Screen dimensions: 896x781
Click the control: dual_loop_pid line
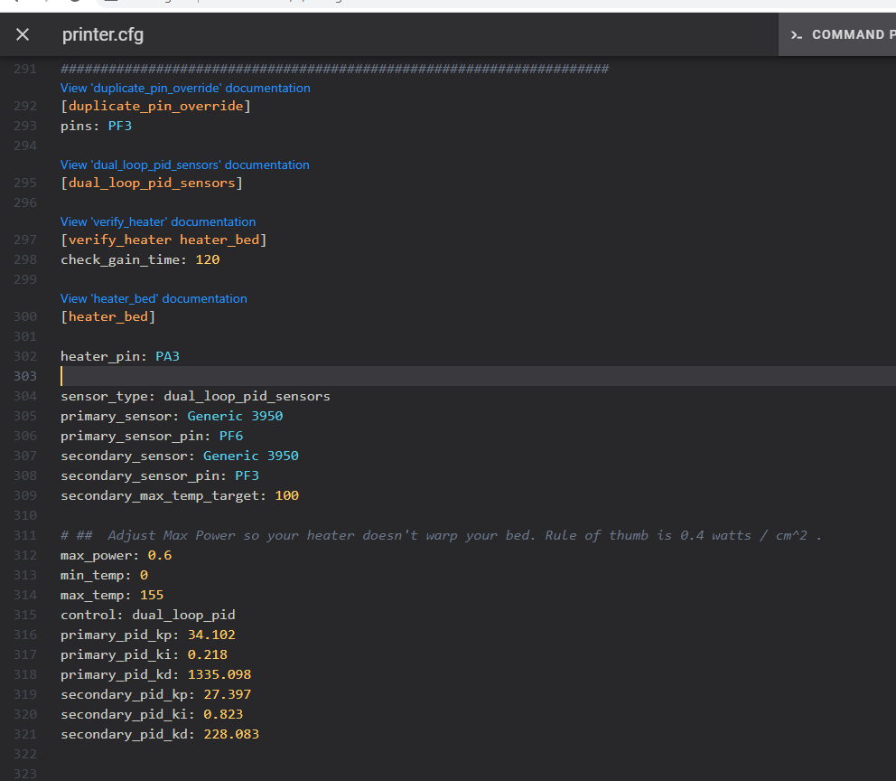(x=148, y=616)
